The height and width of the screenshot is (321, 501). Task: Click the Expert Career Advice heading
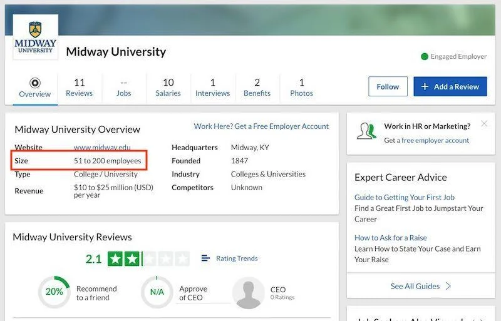click(x=401, y=177)
